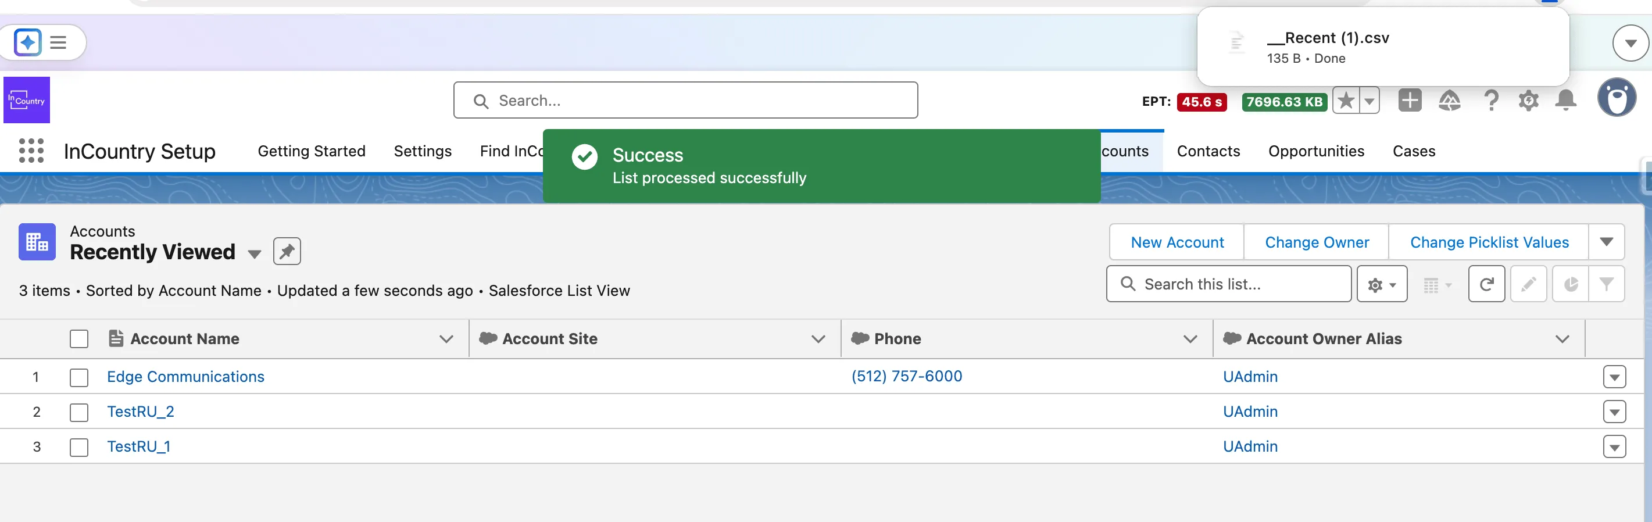Switch to the Contacts tab

[x=1207, y=151]
